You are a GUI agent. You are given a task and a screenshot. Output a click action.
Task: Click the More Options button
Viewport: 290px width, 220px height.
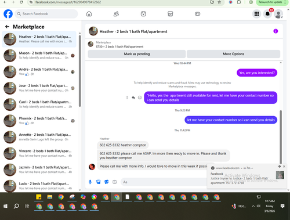pos(233,54)
